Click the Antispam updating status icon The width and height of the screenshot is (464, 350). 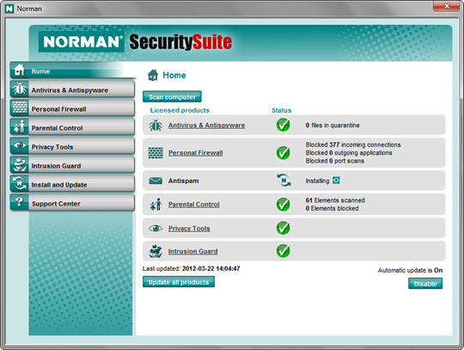[x=284, y=181]
